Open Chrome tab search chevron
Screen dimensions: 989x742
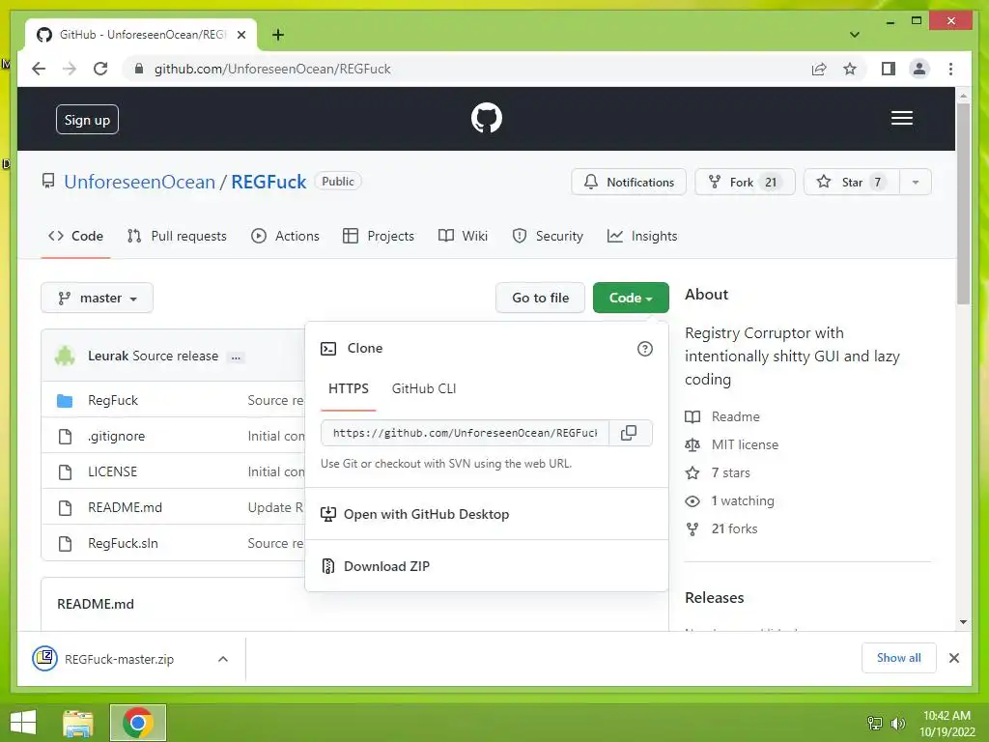coord(854,35)
